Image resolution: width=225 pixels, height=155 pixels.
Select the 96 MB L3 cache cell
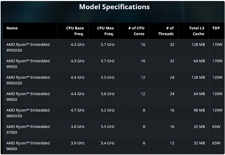(x=198, y=110)
